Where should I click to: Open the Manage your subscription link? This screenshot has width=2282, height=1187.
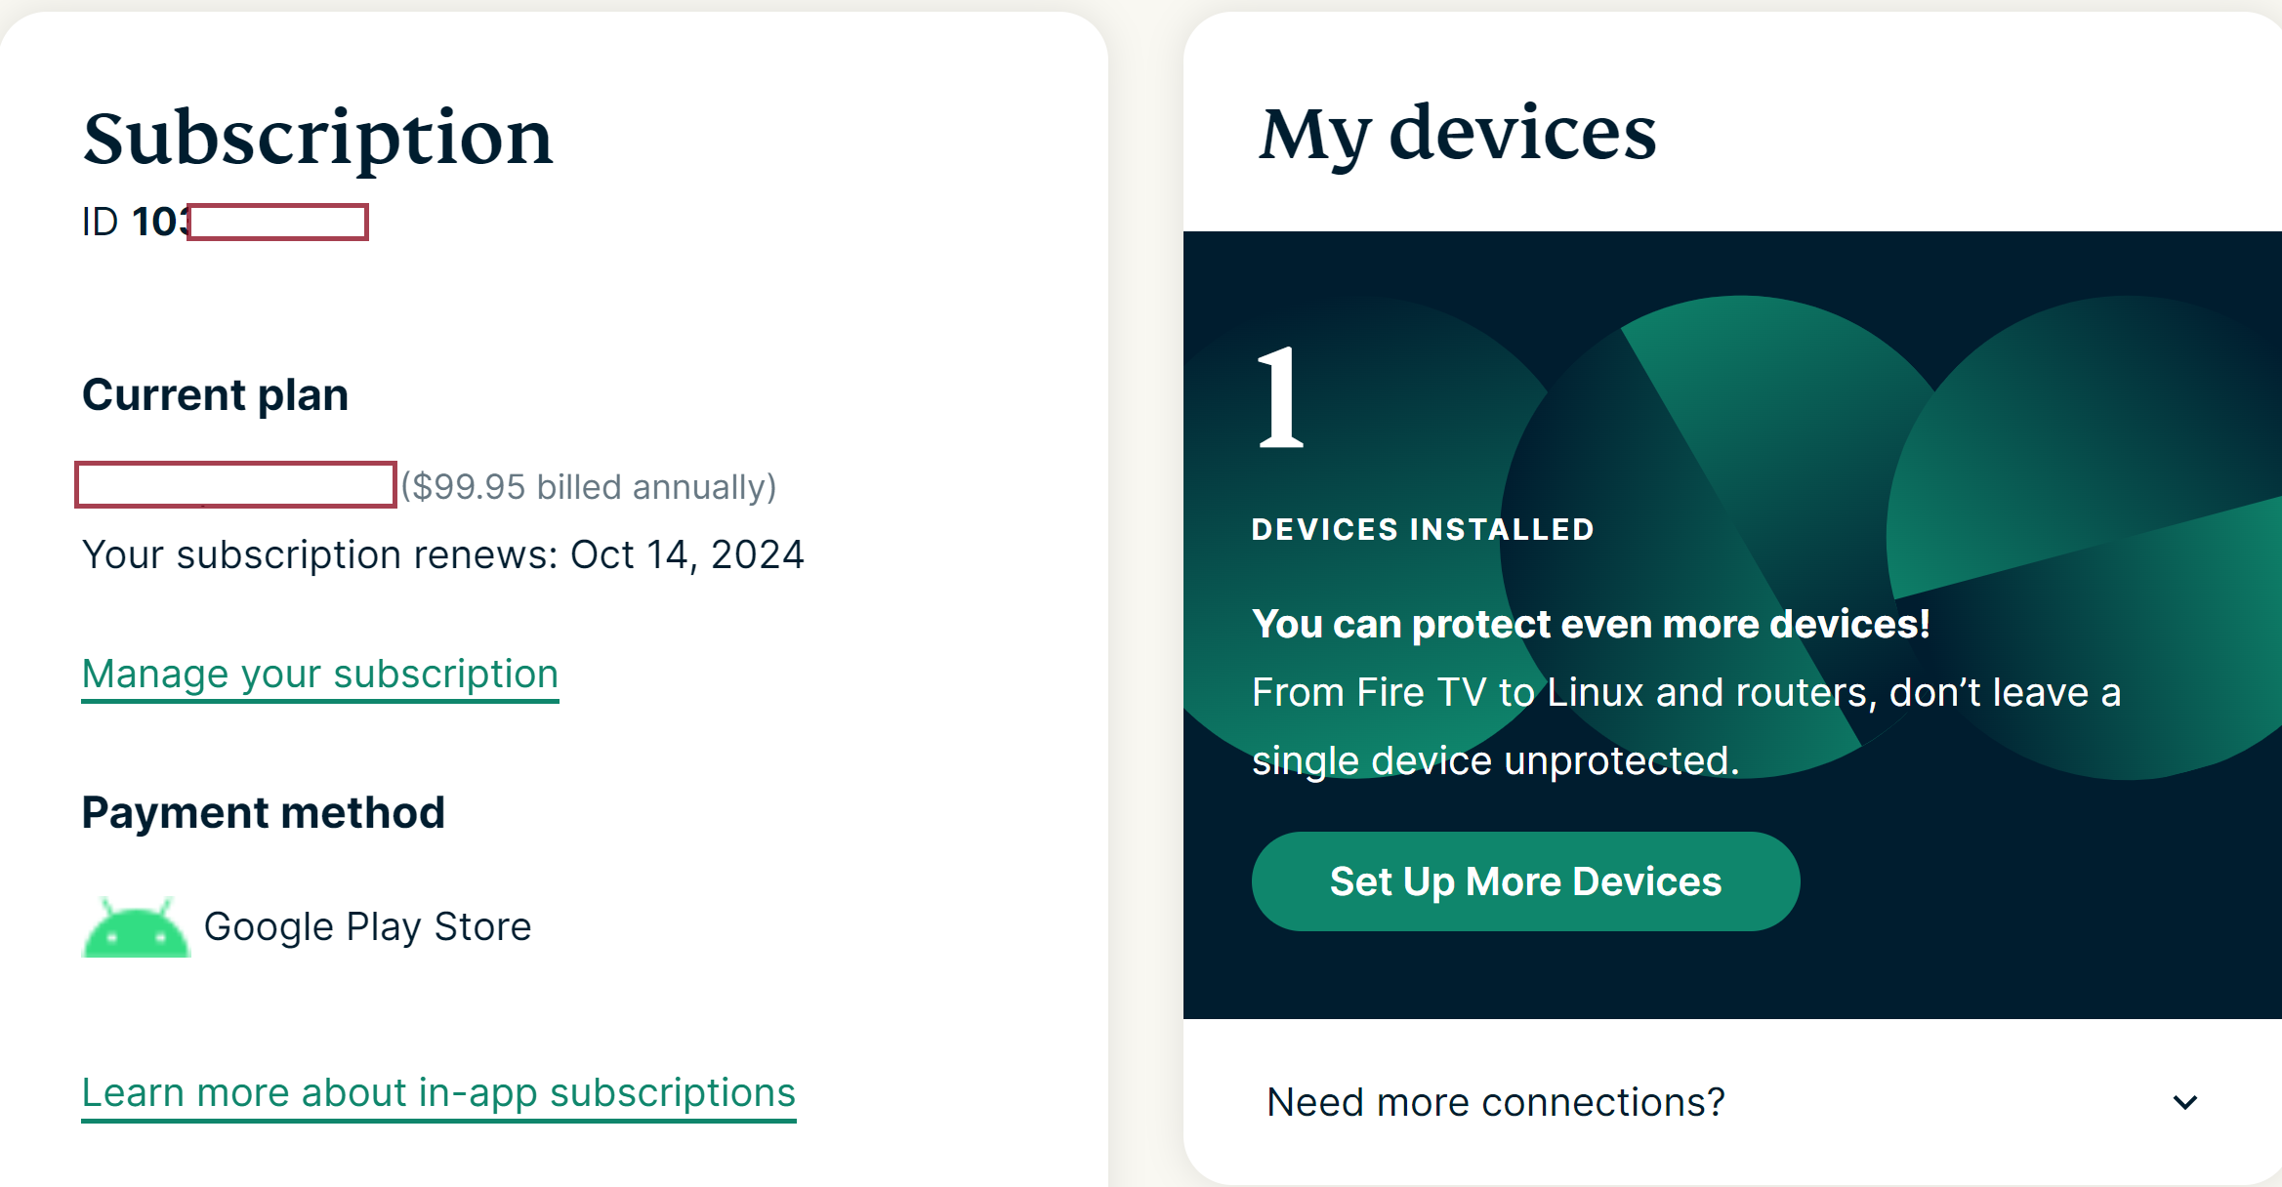320,675
